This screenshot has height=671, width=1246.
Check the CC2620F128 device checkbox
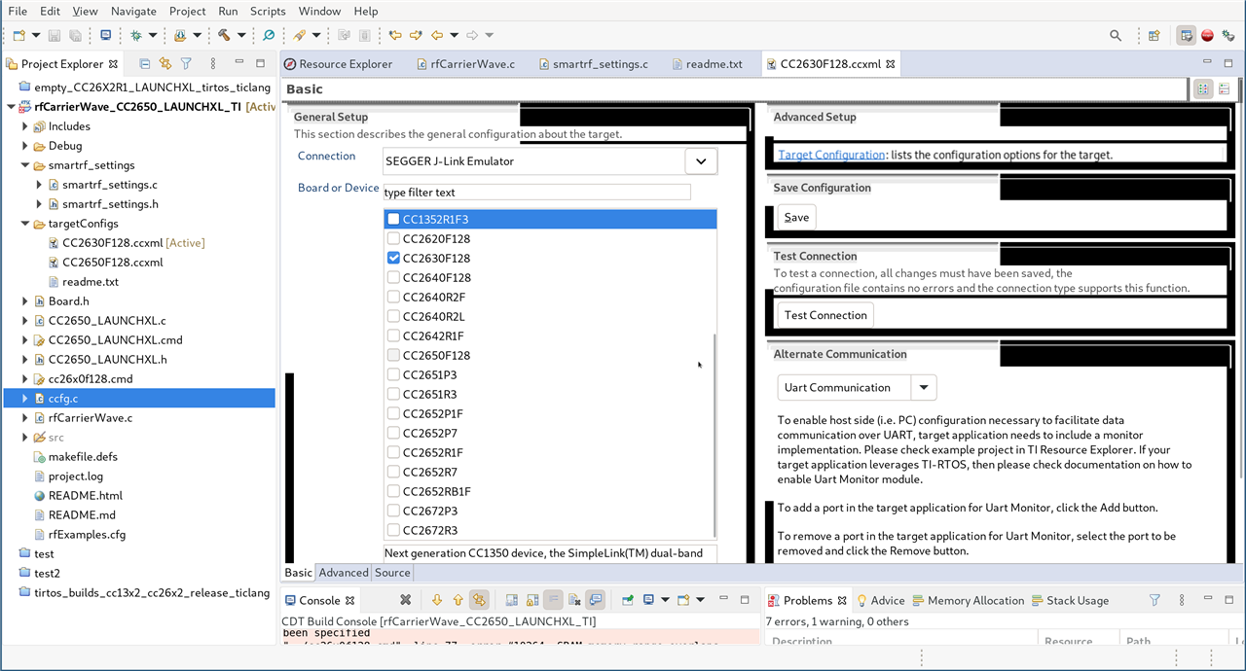pos(393,238)
